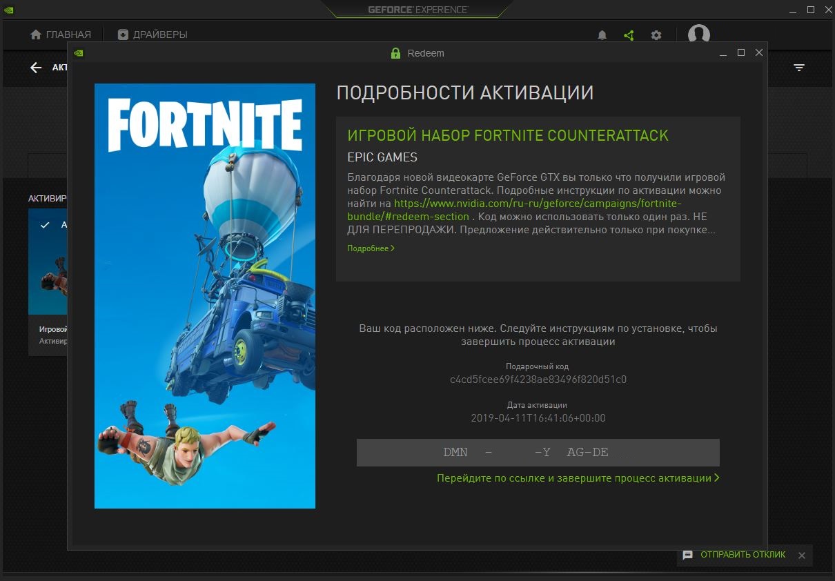
Task: Click the Подарочный код label
Action: 538,366
